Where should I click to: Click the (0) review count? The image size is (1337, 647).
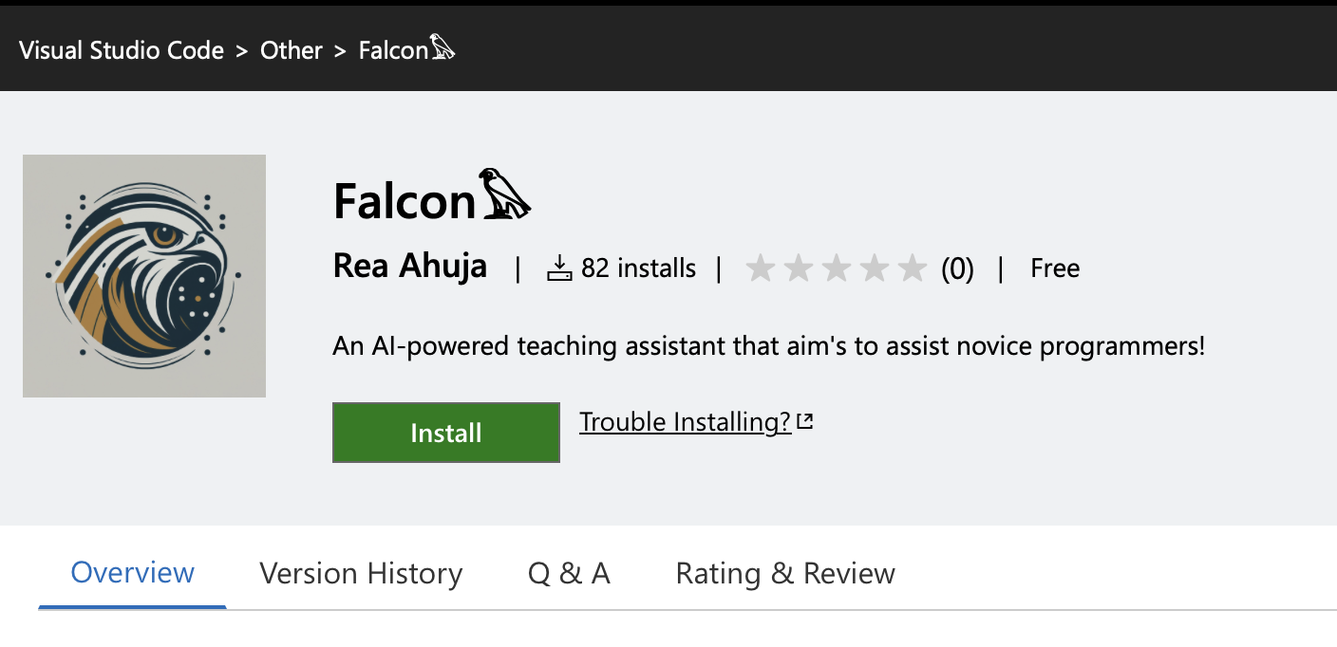957,269
